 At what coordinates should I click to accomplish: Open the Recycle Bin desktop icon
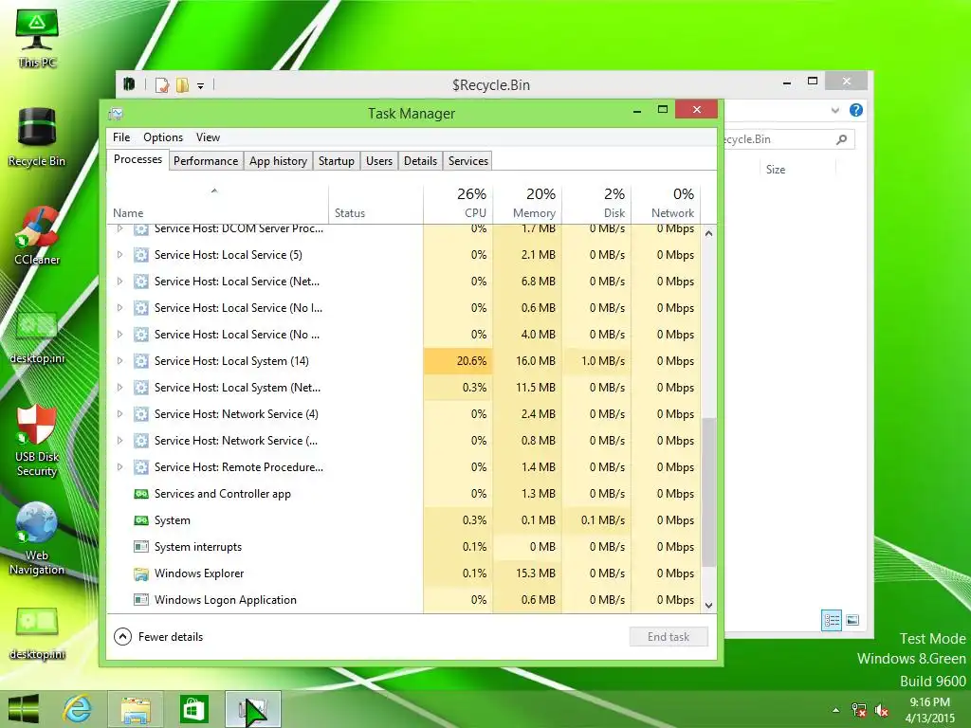37,136
